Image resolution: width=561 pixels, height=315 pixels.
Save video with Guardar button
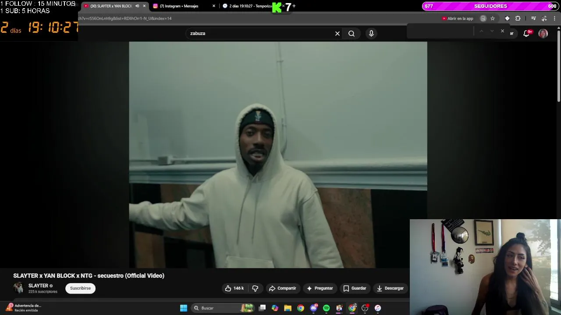(355, 288)
